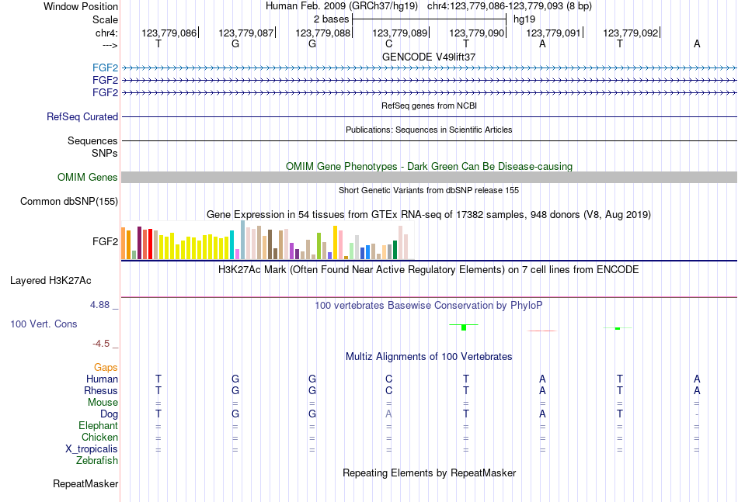Click the cyan bar in the FGF2 expression chart
738x502 pixels.
[x=231, y=245]
